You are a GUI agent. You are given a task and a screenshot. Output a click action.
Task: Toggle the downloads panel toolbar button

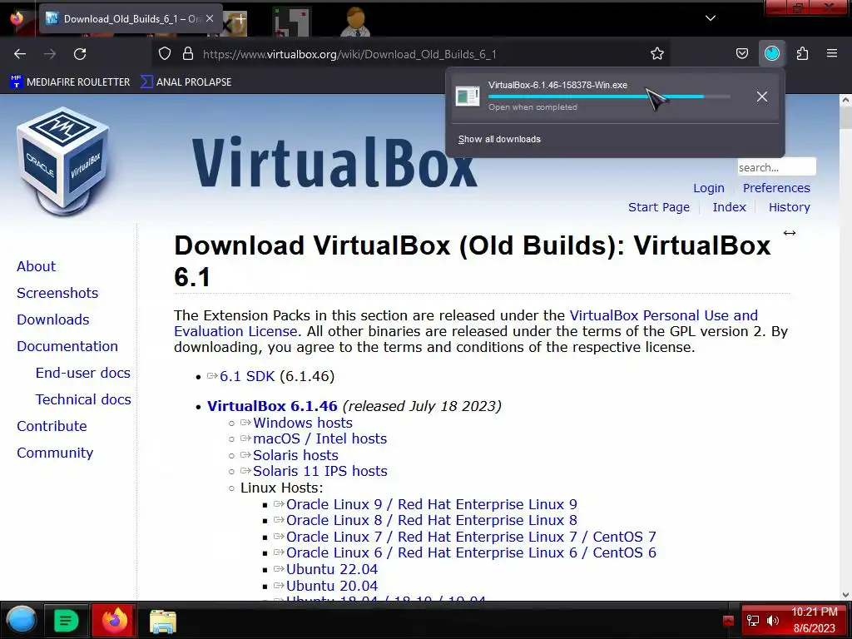pyautogui.click(x=771, y=53)
